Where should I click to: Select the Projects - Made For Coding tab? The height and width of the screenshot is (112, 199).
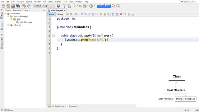(16, 10)
